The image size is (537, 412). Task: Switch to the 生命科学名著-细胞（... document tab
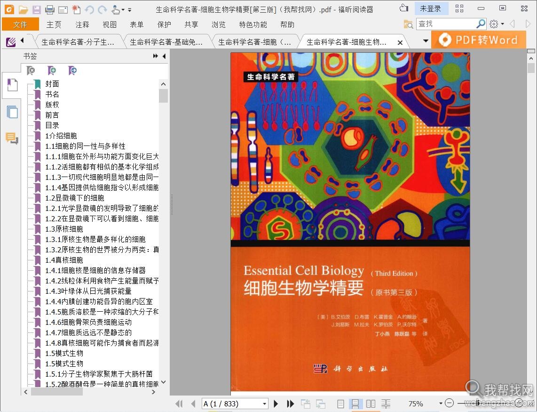pyautogui.click(x=254, y=42)
